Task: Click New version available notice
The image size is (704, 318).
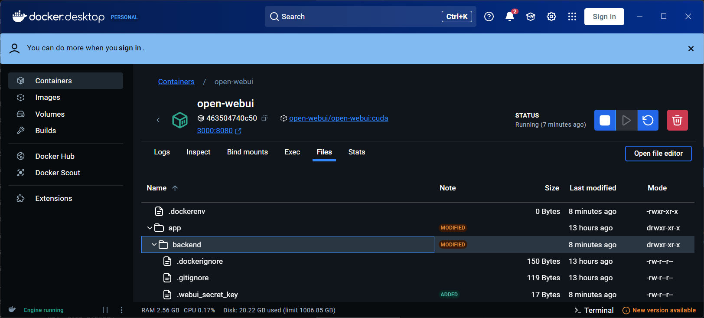Action: pyautogui.click(x=659, y=310)
